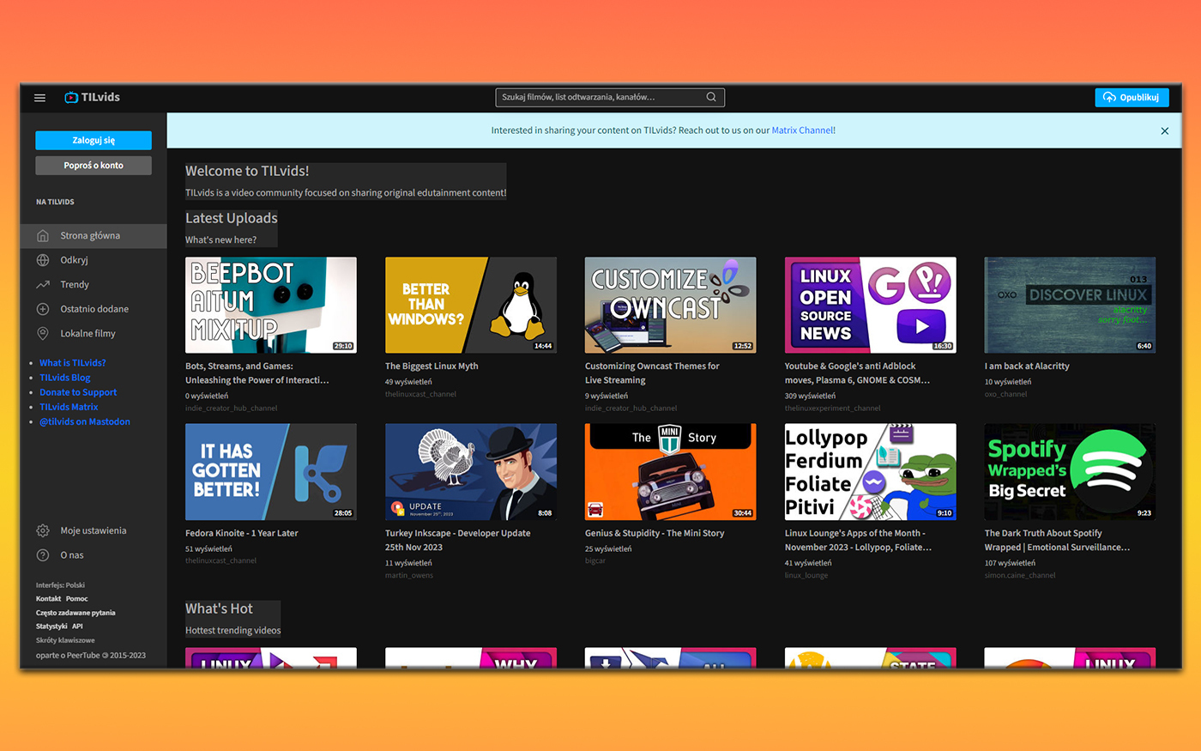This screenshot has width=1201, height=751.
Task: Open Donate to Support link
Action: [x=77, y=392]
